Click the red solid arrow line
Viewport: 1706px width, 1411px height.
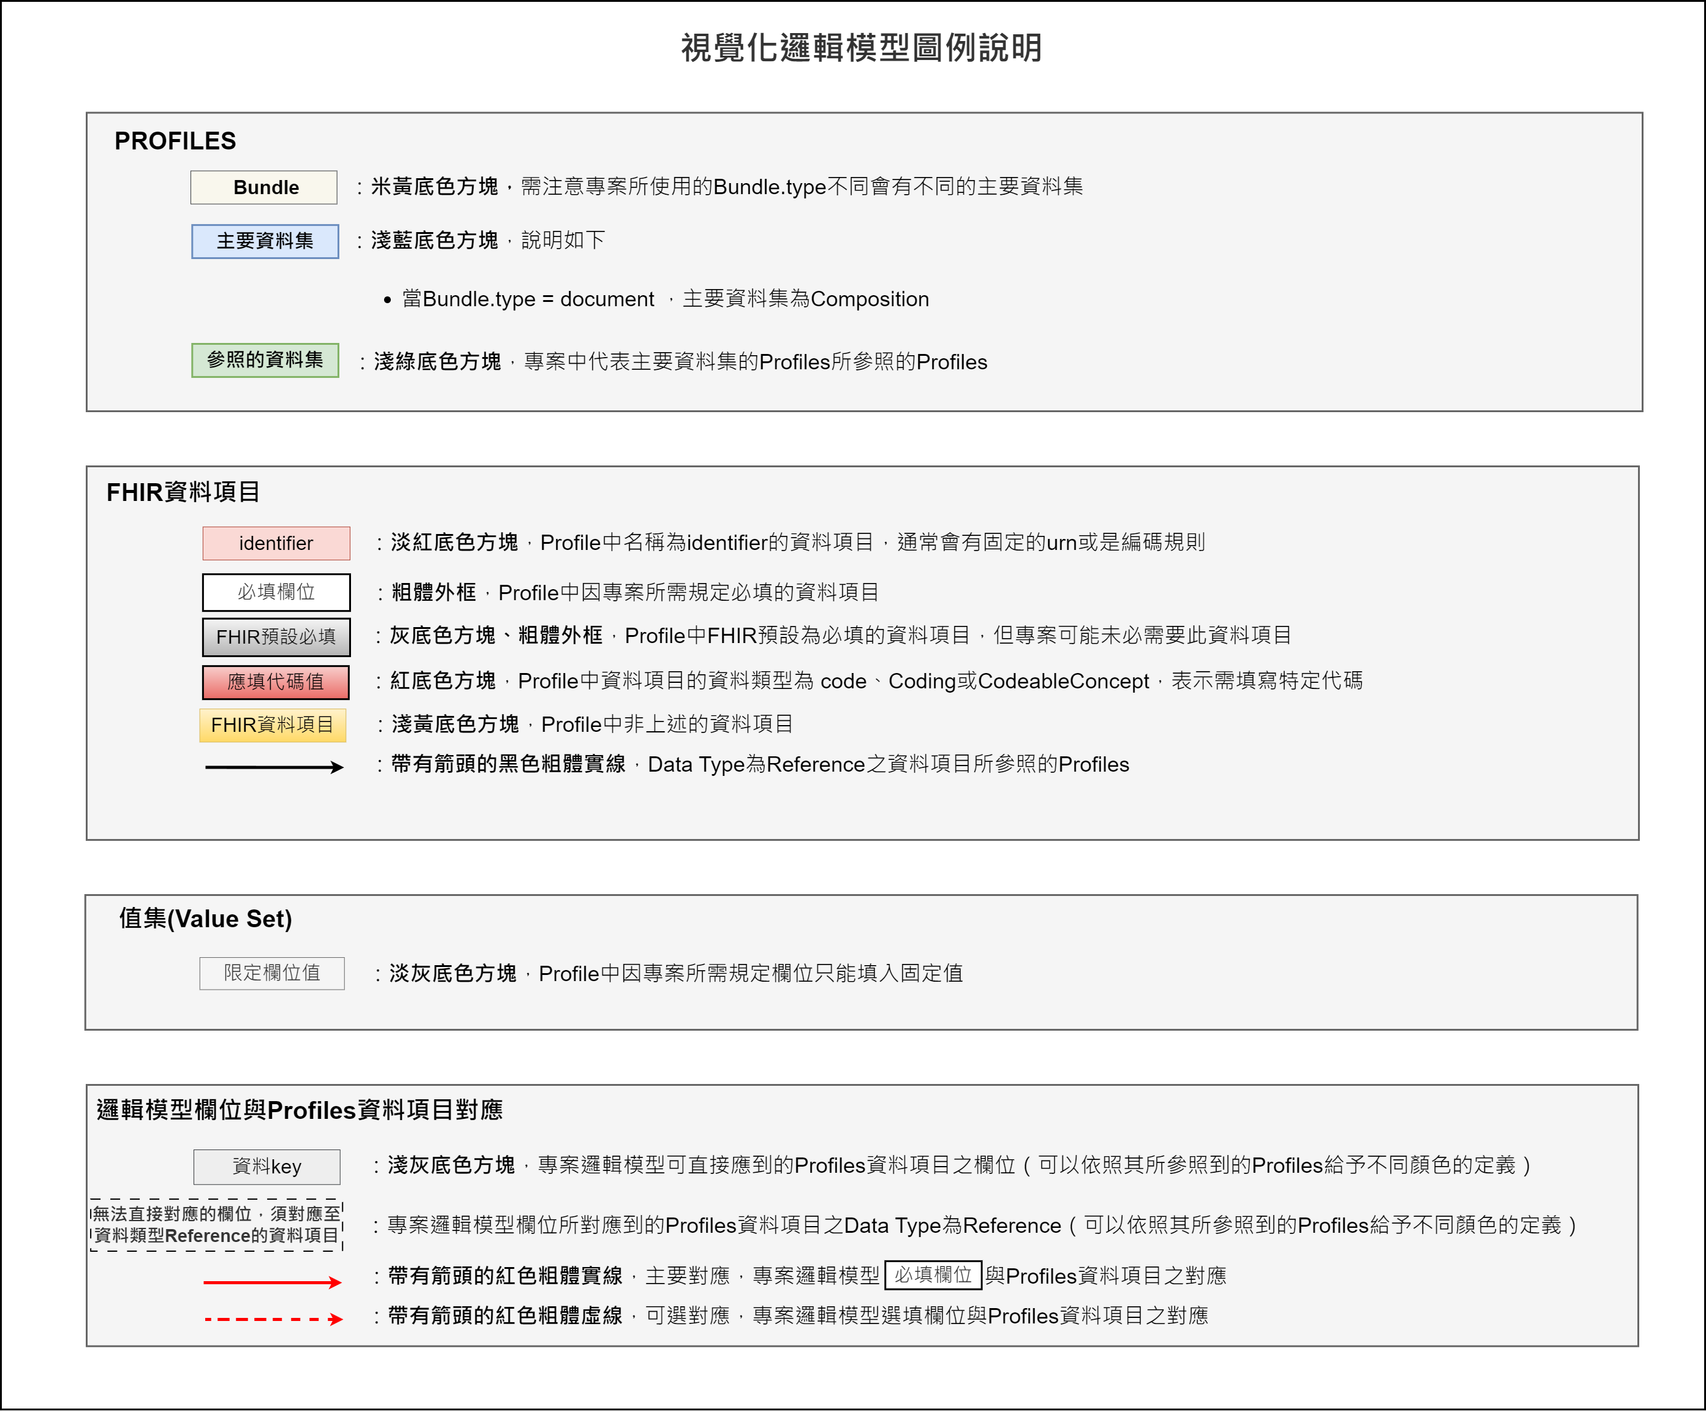pyautogui.click(x=272, y=1282)
